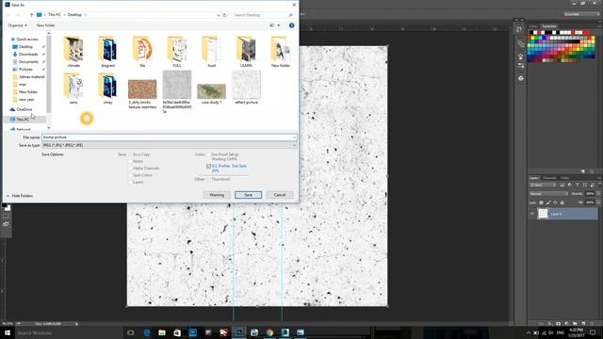
Task: Open the New folder item in the file list
Action: [281, 52]
